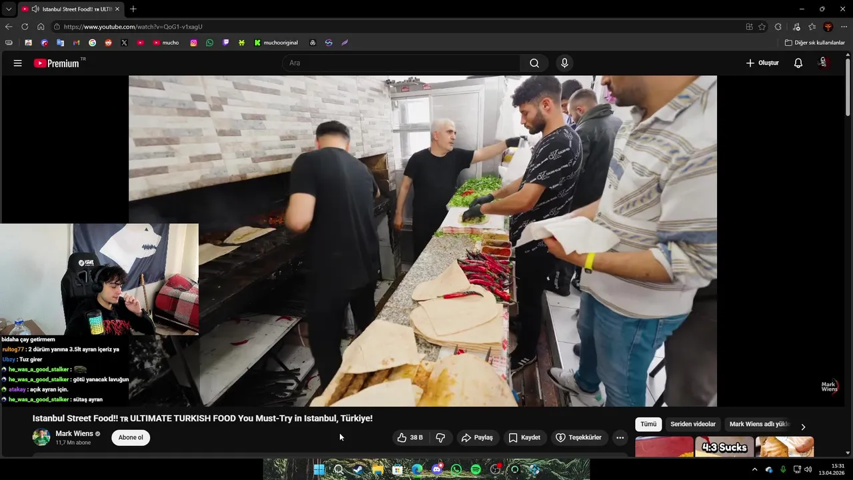Screen dimensions: 853x480
Task: Share the video via Paylaş
Action: click(x=477, y=437)
